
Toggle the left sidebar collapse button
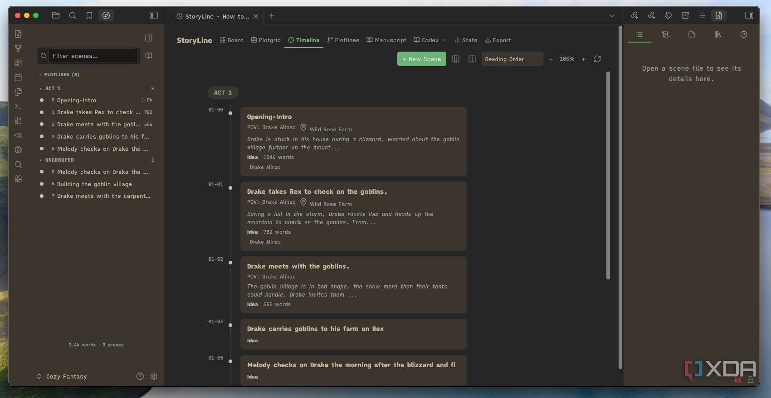tap(154, 15)
